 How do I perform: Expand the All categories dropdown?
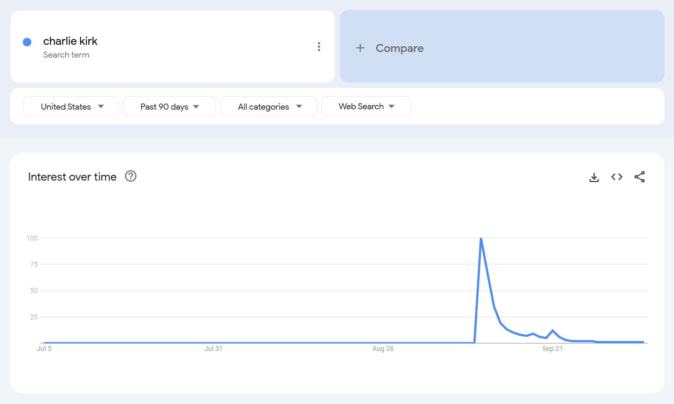click(269, 107)
